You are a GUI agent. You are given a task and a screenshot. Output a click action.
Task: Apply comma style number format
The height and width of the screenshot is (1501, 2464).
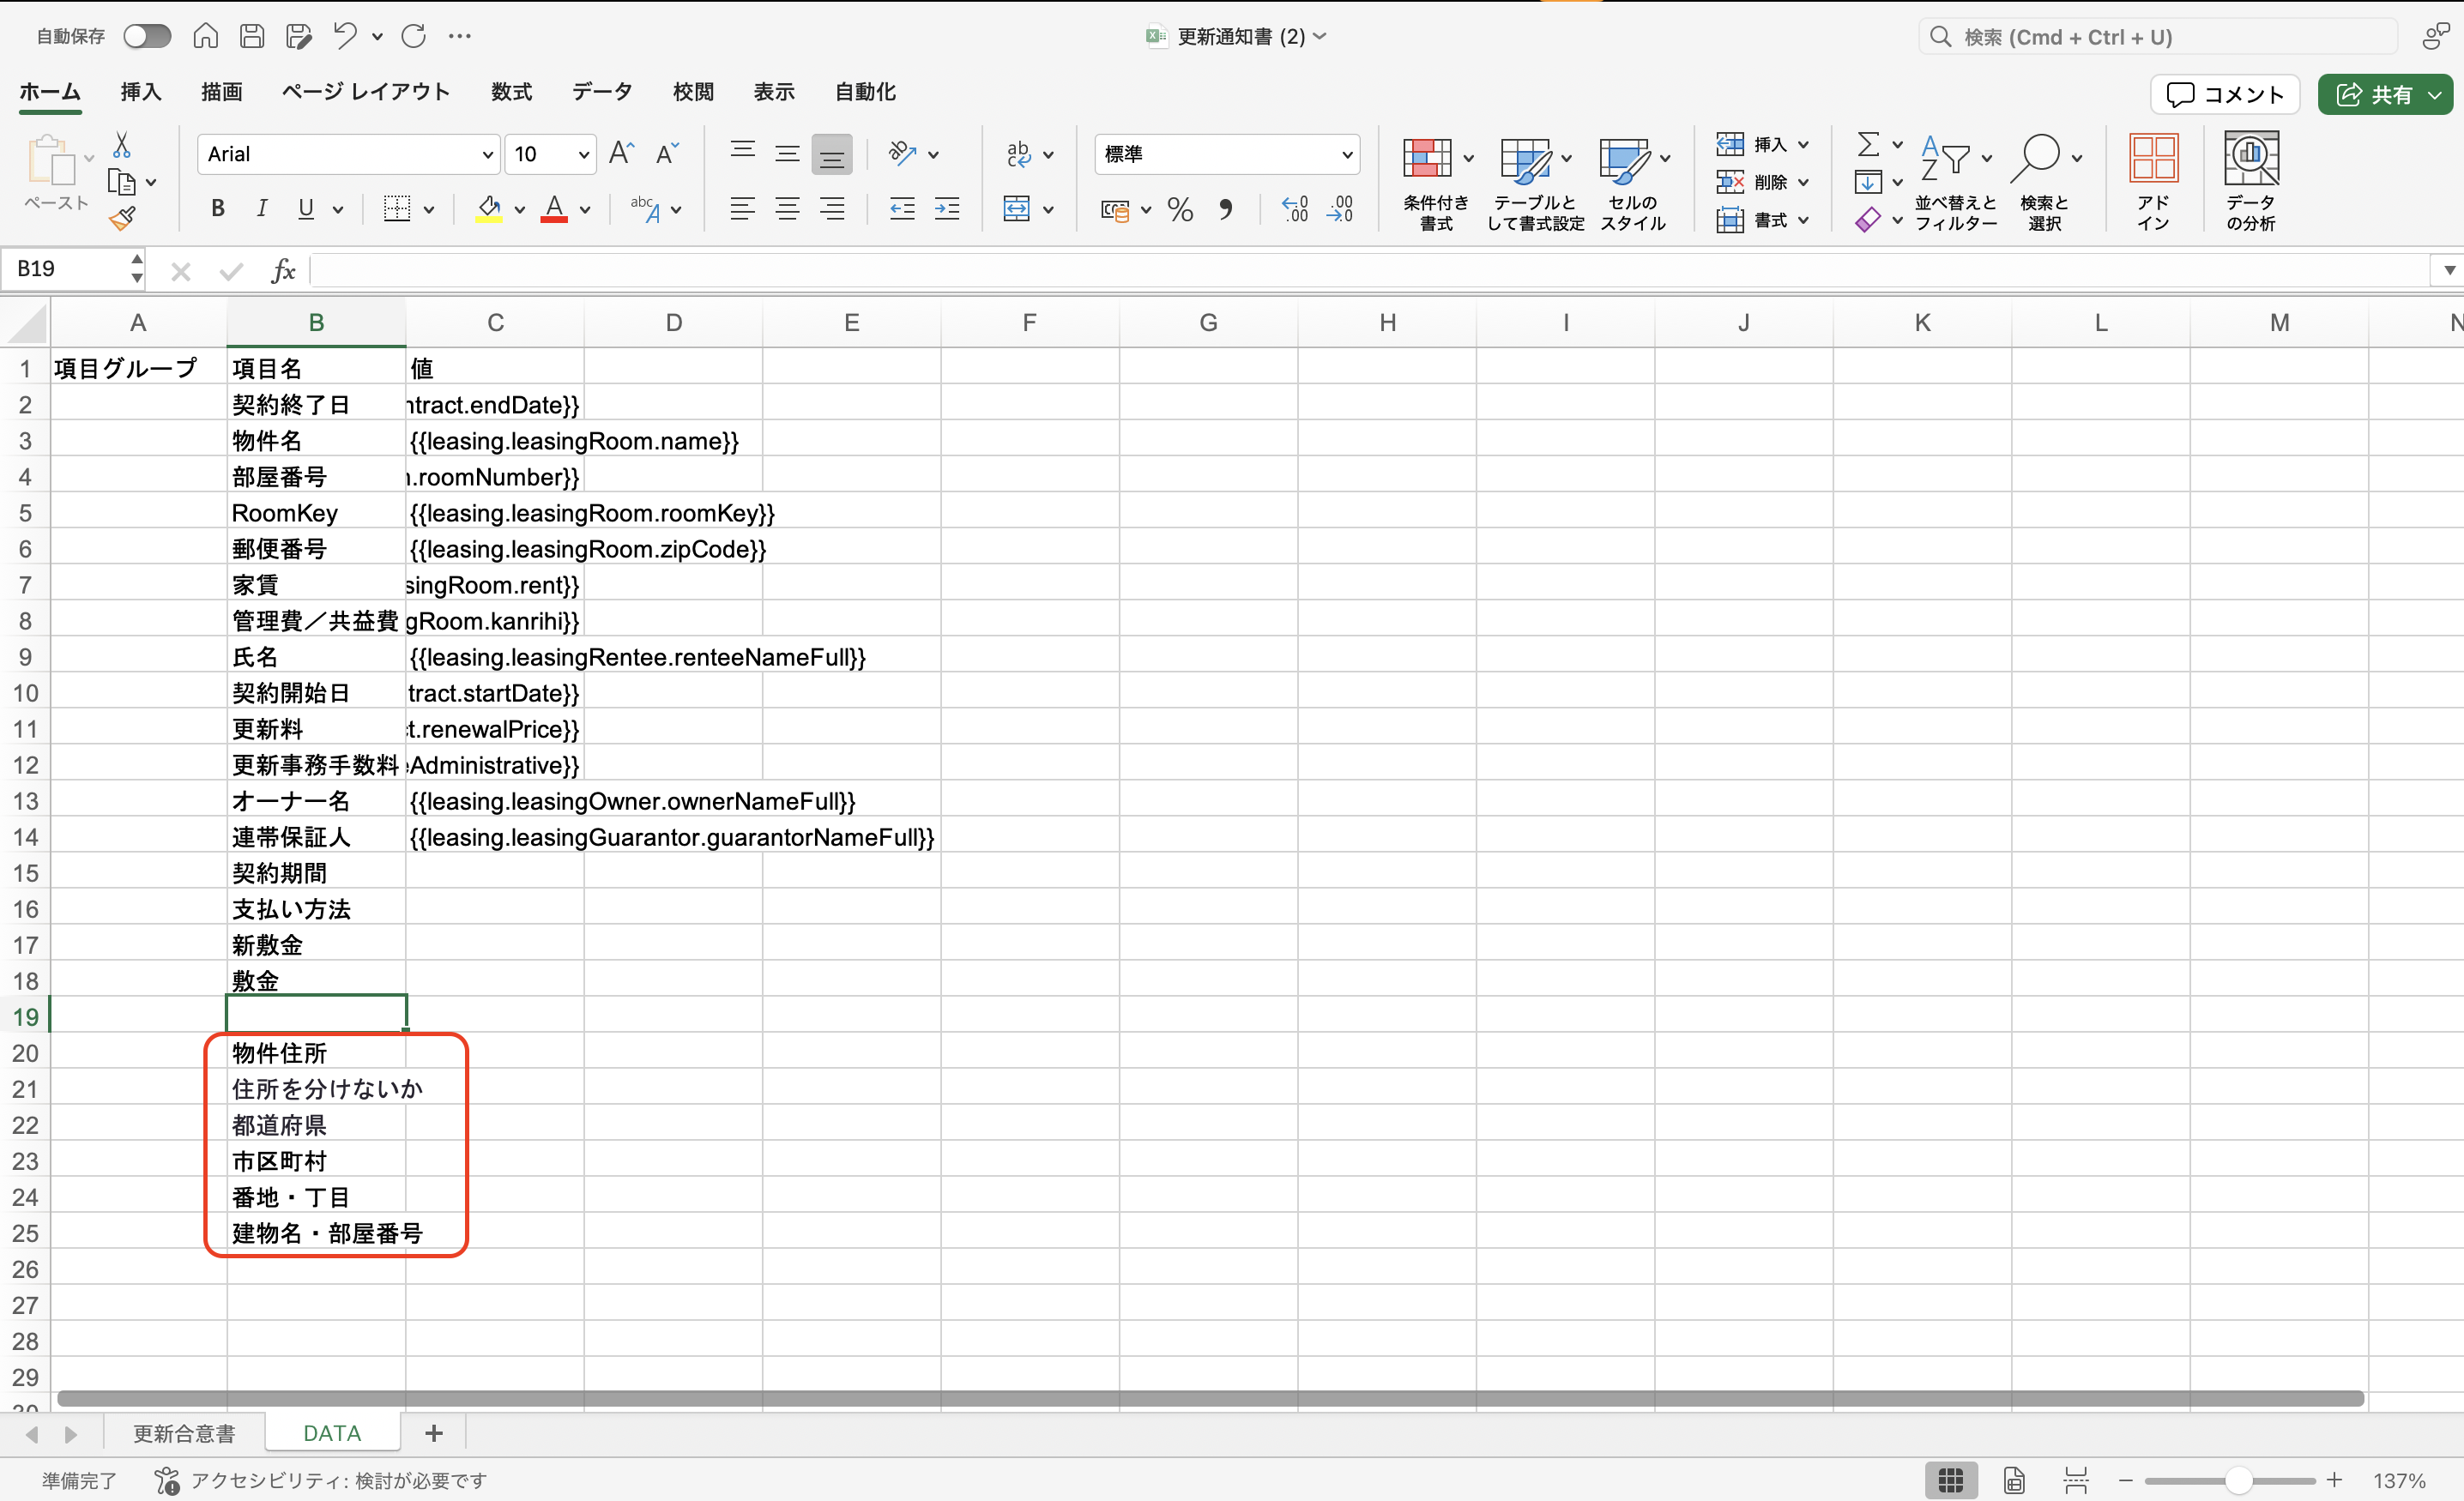pos(1225,210)
